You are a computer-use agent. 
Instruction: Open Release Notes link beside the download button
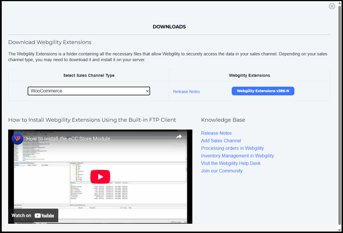pyautogui.click(x=186, y=92)
